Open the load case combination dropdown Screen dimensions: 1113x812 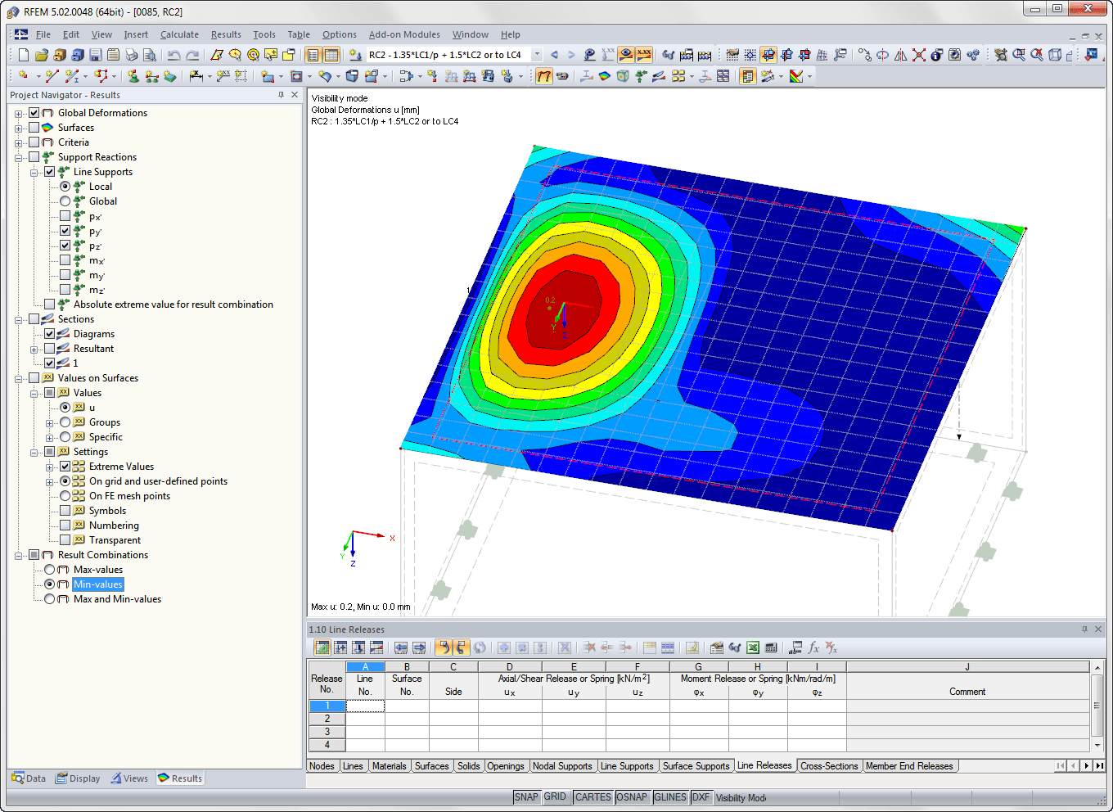click(537, 55)
